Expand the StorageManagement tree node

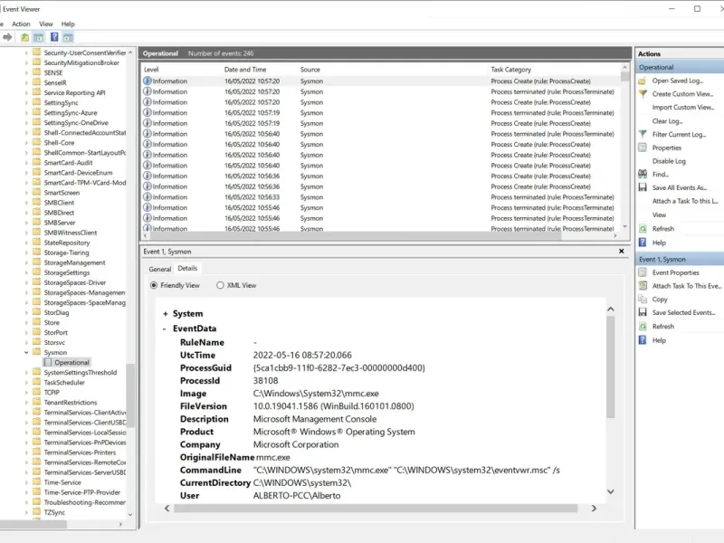26,262
